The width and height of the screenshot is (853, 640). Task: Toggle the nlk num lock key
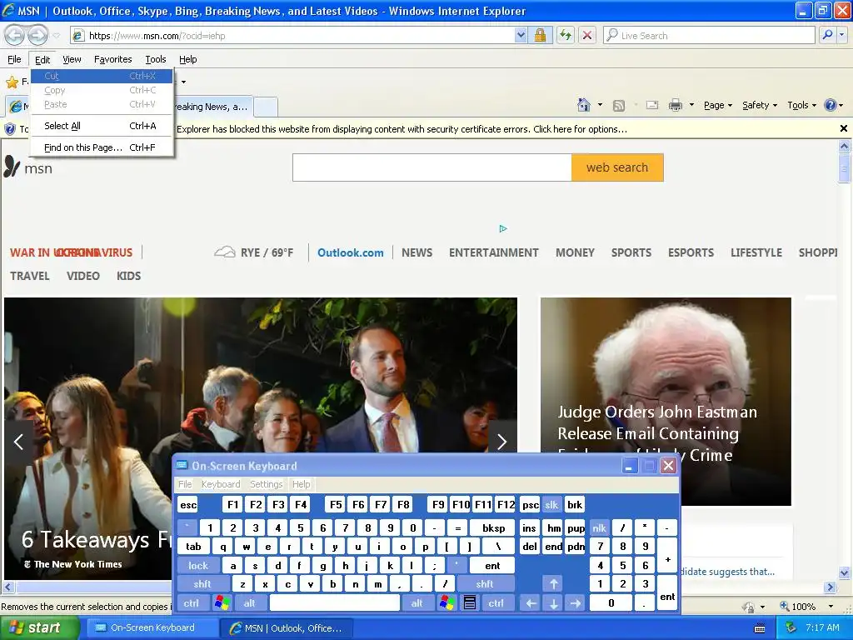[x=599, y=527]
